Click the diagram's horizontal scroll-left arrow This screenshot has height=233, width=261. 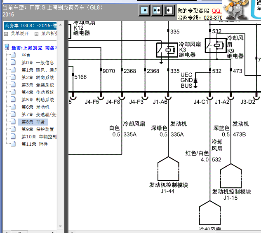click(72, 232)
